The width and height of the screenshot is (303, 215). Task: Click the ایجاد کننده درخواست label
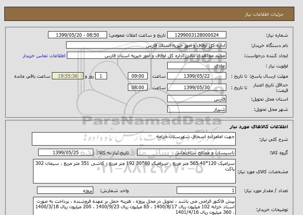pyautogui.click(x=266, y=56)
